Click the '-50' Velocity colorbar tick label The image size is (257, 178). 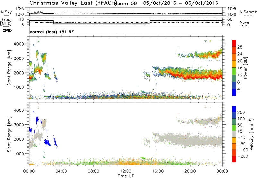242,144
